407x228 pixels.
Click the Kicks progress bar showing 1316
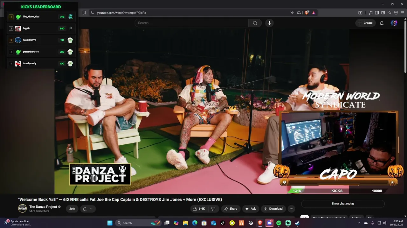pos(337,191)
